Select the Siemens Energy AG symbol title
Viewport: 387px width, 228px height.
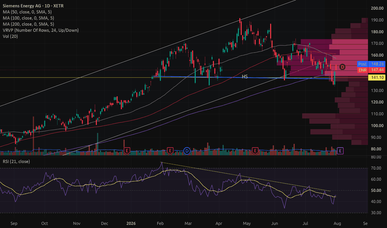click(x=33, y=6)
